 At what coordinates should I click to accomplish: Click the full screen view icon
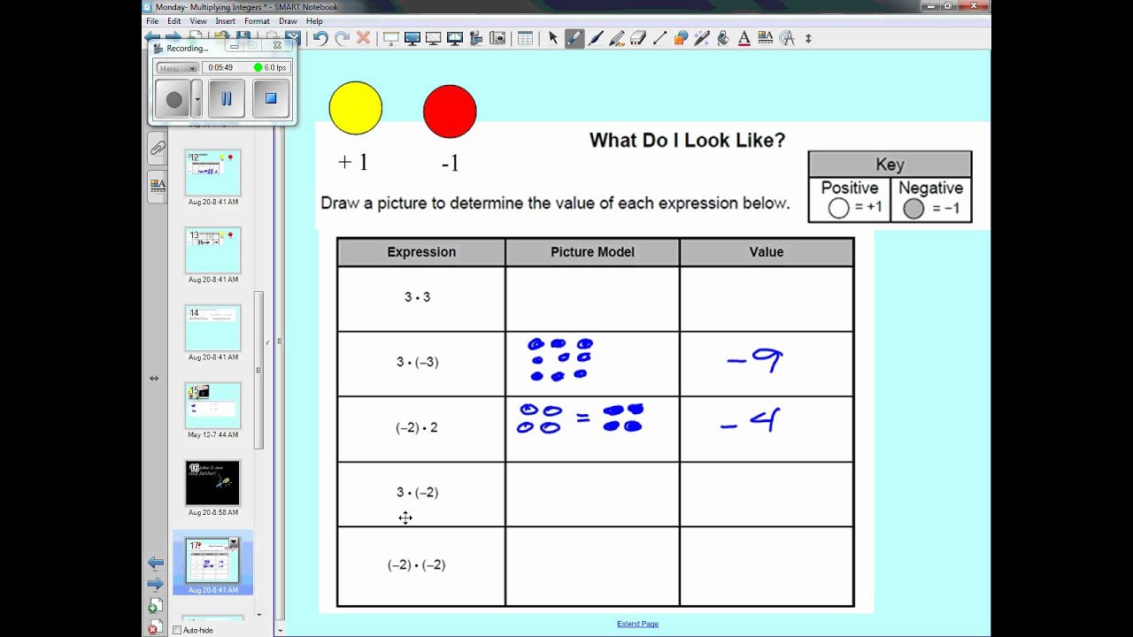412,38
